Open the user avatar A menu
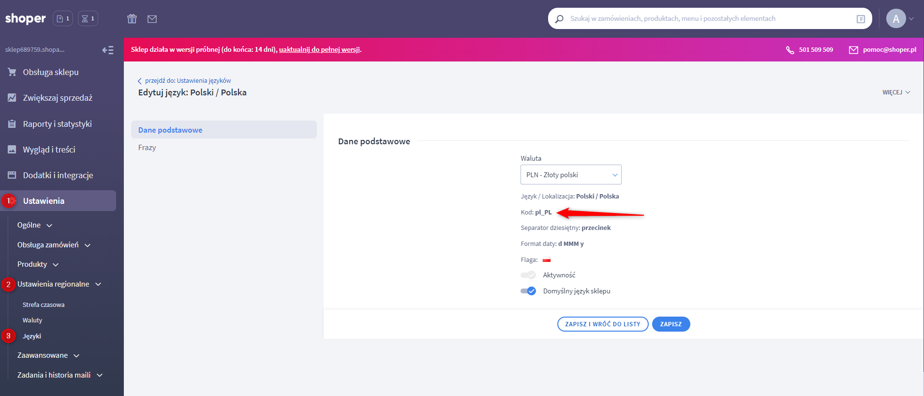 896,18
